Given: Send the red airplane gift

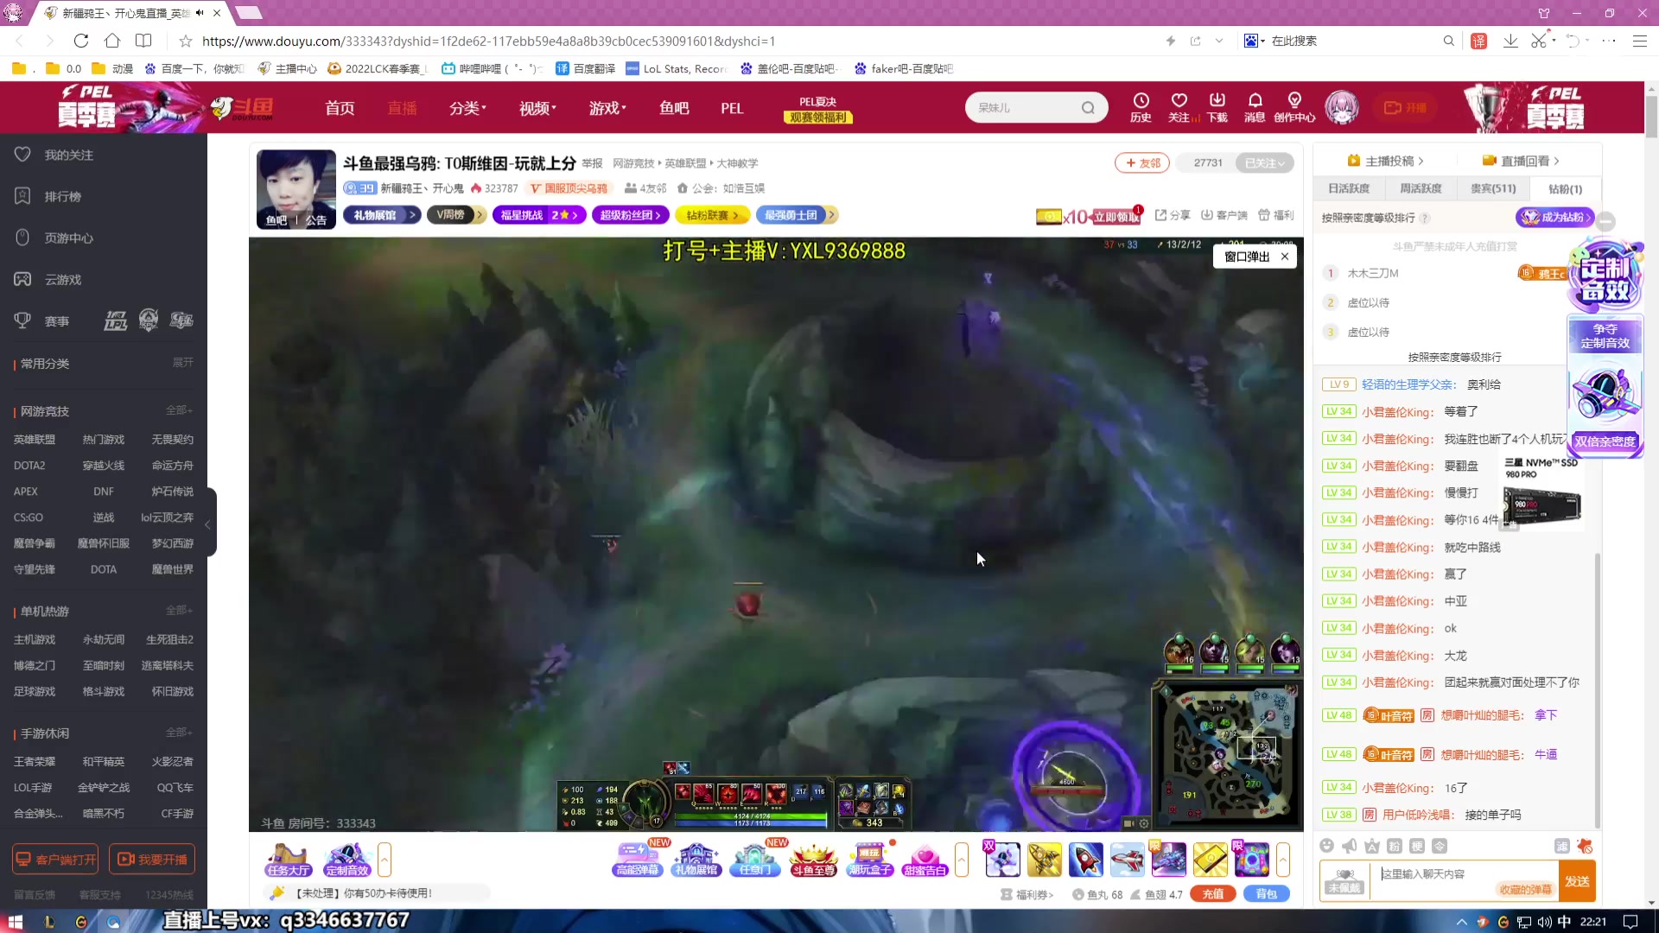Looking at the screenshot, I should (1128, 860).
